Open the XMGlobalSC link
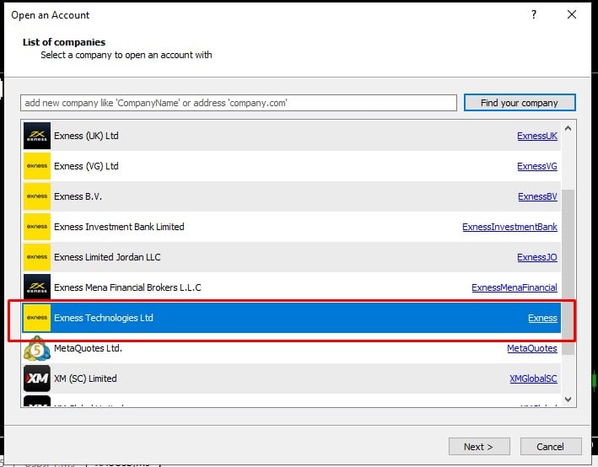 [533, 378]
